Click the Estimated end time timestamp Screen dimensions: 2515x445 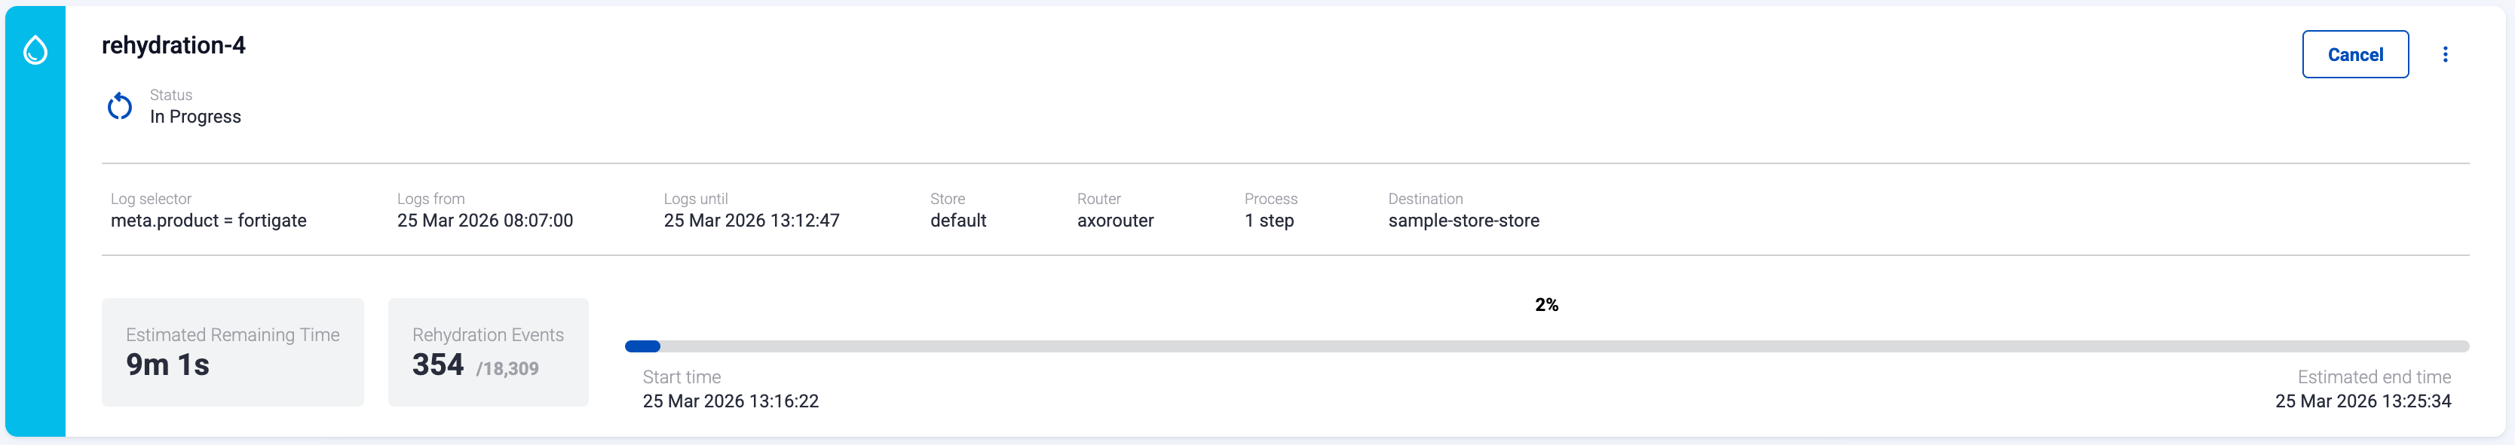[2362, 401]
